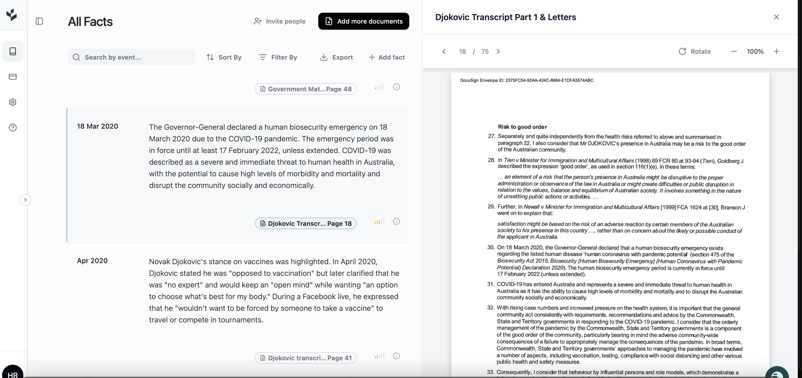Click the Risk to good order heading
Screen dimensions: 802x378
[522, 127]
